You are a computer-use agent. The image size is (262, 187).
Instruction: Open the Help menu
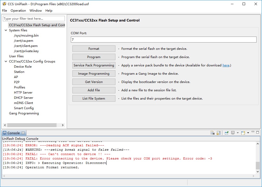pos(49,11)
